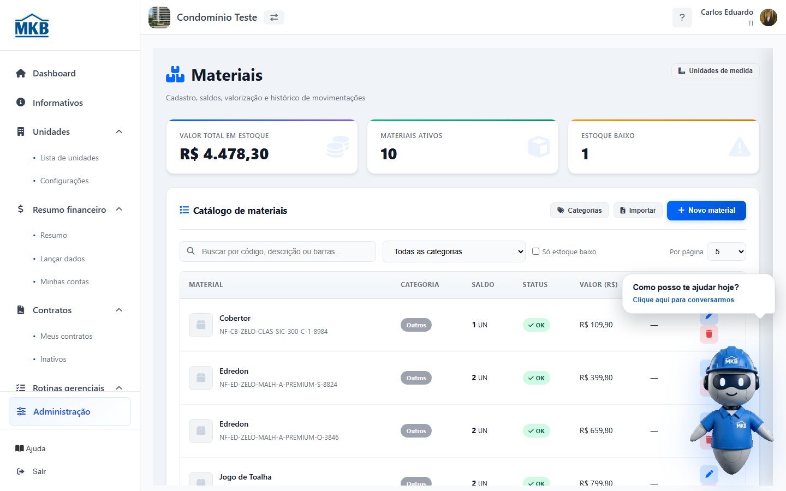Select Inativos under Contratos
This screenshot has height=491, width=786.
[53, 359]
